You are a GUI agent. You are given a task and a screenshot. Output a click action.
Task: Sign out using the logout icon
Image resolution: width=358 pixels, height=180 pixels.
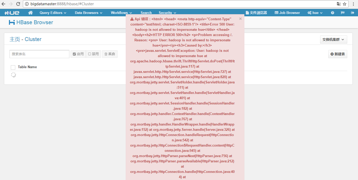[x=352, y=13]
